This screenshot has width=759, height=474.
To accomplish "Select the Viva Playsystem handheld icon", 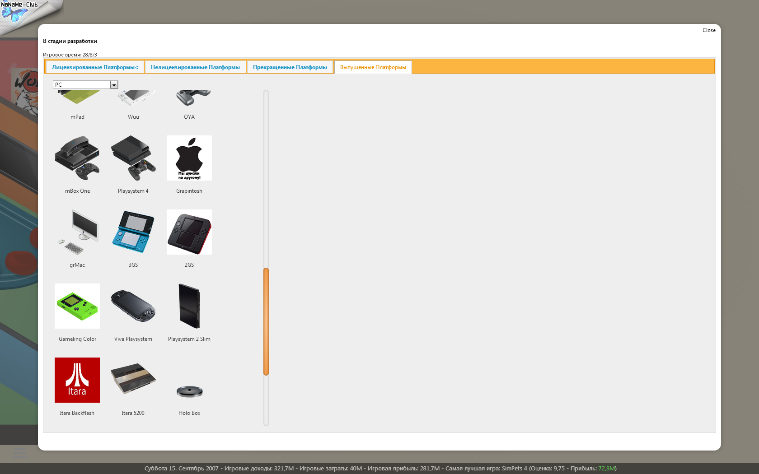I will 133,306.
